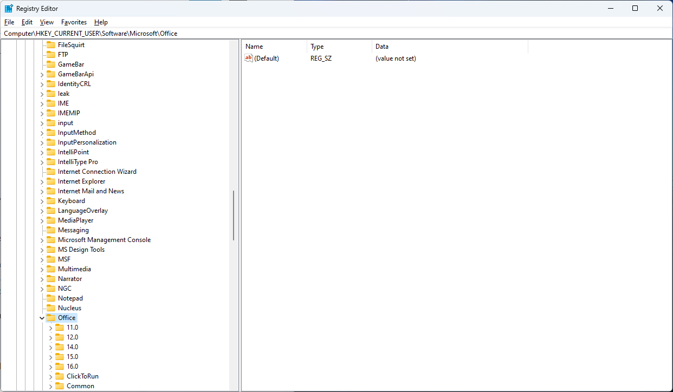
Task: Expand the 15.0 subkey
Action: 51,357
